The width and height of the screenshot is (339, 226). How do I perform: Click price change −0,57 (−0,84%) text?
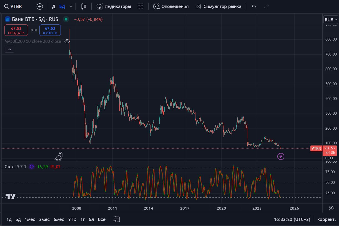coord(88,19)
